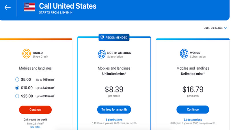Viewport: 231px width, 130px height.
Task: Click the Recommended badge label
Action: 116,38
